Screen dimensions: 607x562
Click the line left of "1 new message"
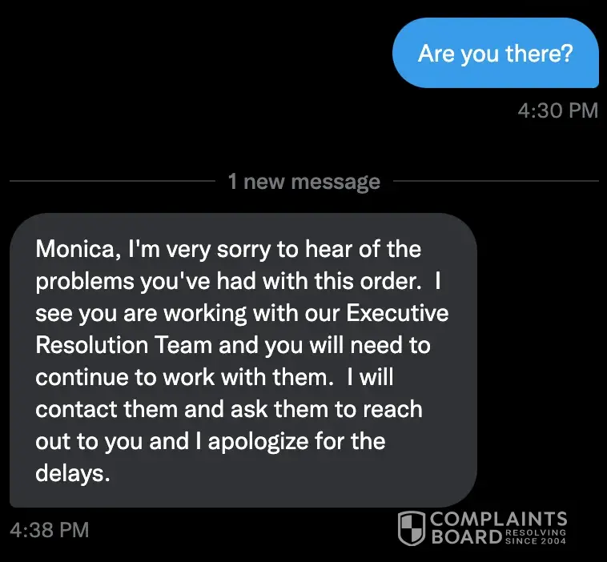[x=112, y=181]
